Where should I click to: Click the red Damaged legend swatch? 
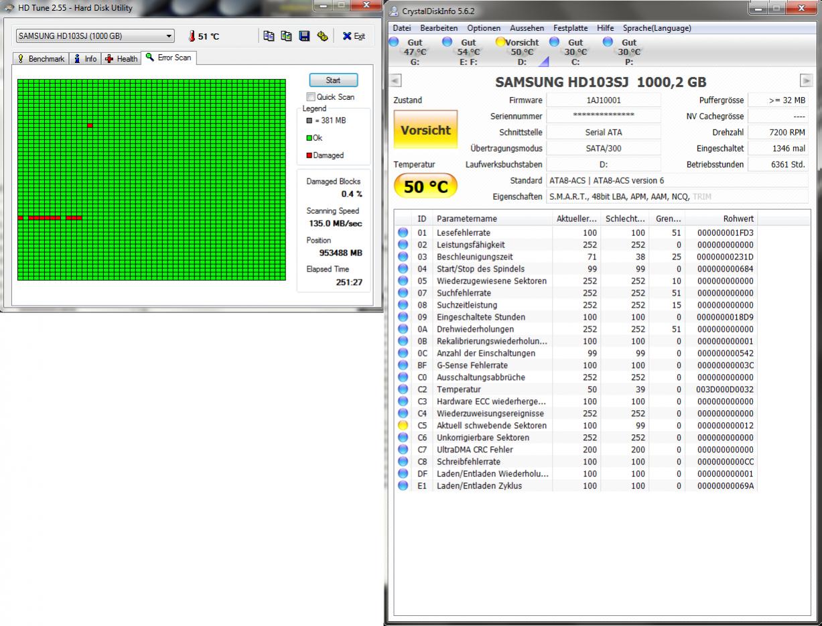[x=310, y=155]
